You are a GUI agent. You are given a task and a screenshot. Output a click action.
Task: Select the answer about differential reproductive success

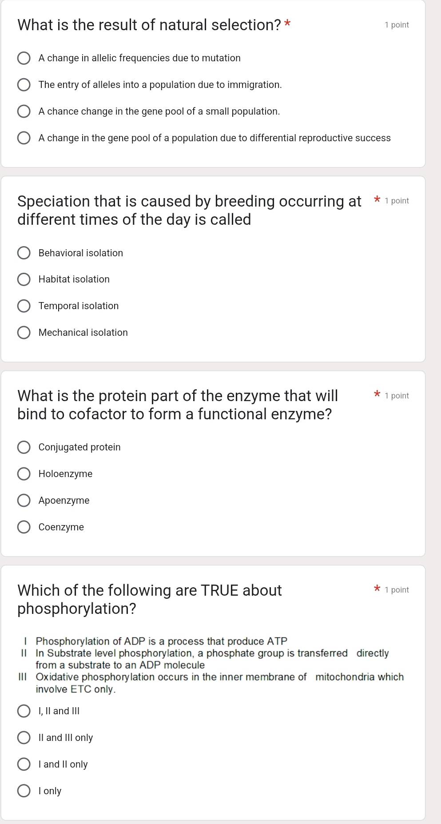[24, 138]
